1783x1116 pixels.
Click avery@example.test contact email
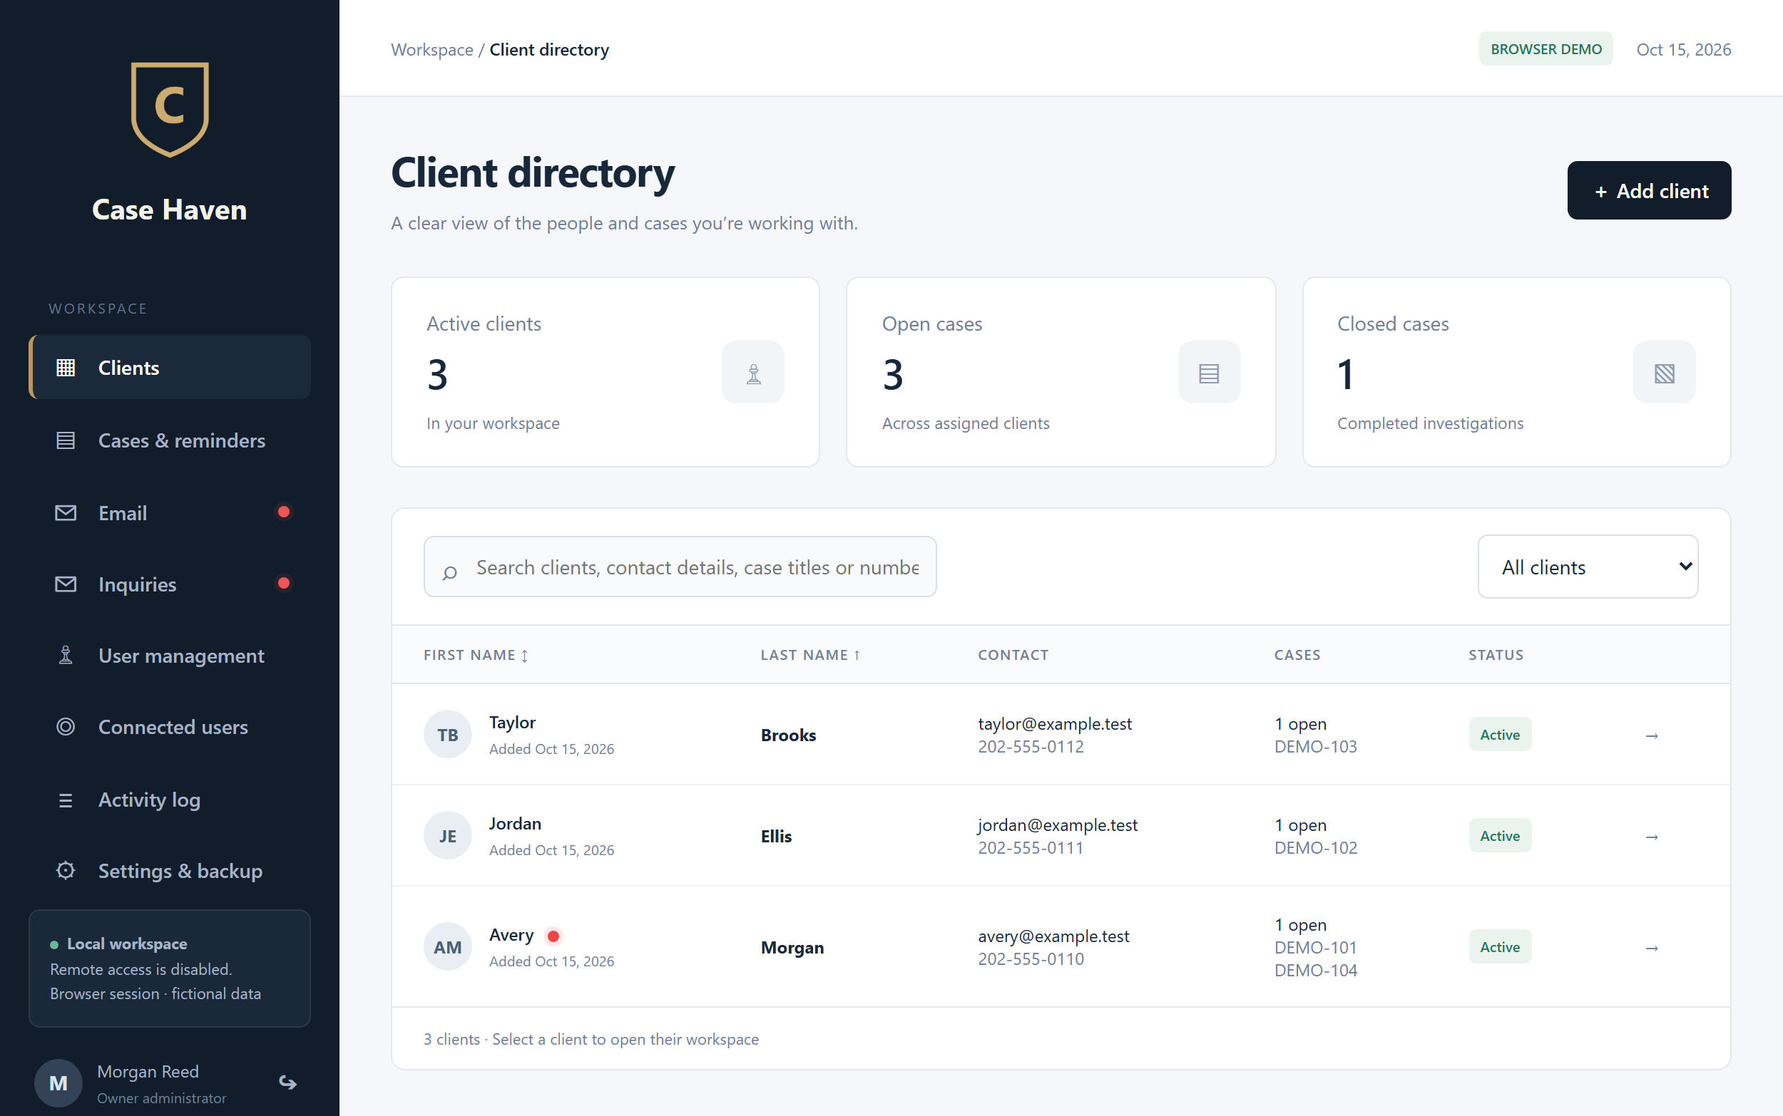coord(1053,936)
